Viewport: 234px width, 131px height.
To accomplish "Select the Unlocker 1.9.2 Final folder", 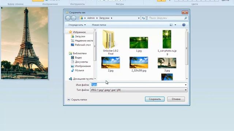I will [x=110, y=43].
